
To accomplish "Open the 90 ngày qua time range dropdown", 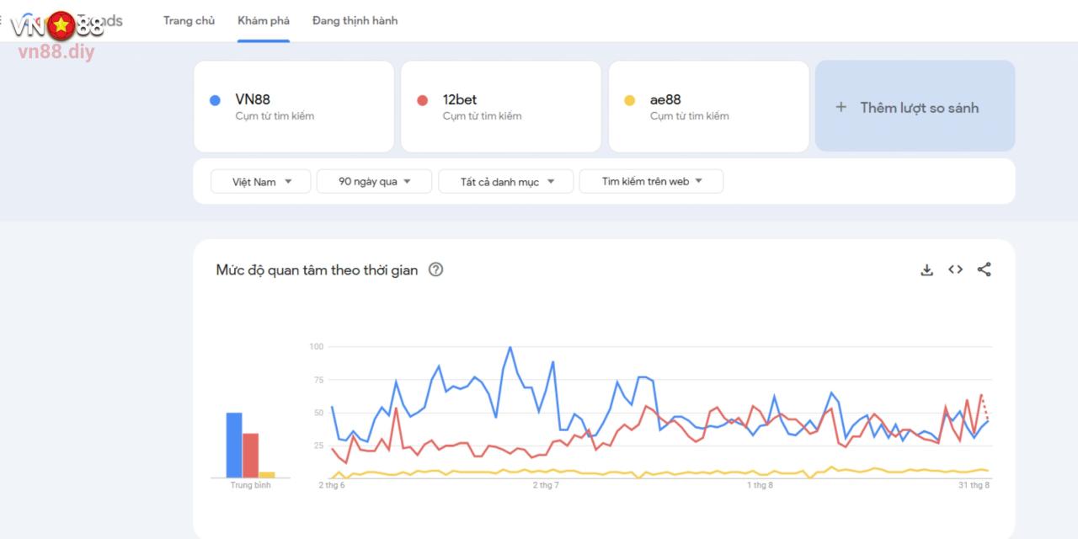I will pos(374,181).
